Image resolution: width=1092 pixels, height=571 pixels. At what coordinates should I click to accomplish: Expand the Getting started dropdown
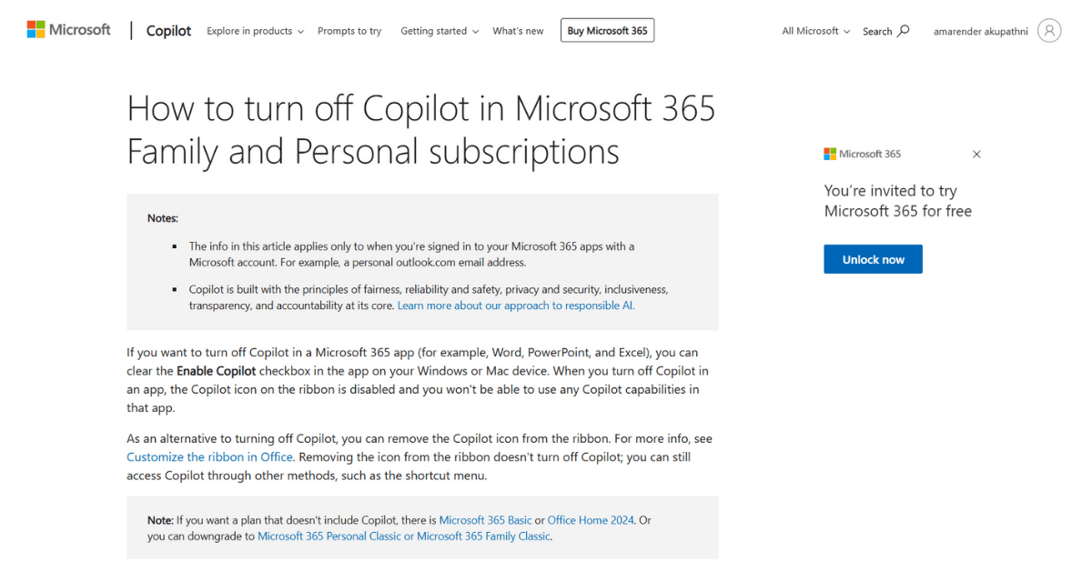440,31
